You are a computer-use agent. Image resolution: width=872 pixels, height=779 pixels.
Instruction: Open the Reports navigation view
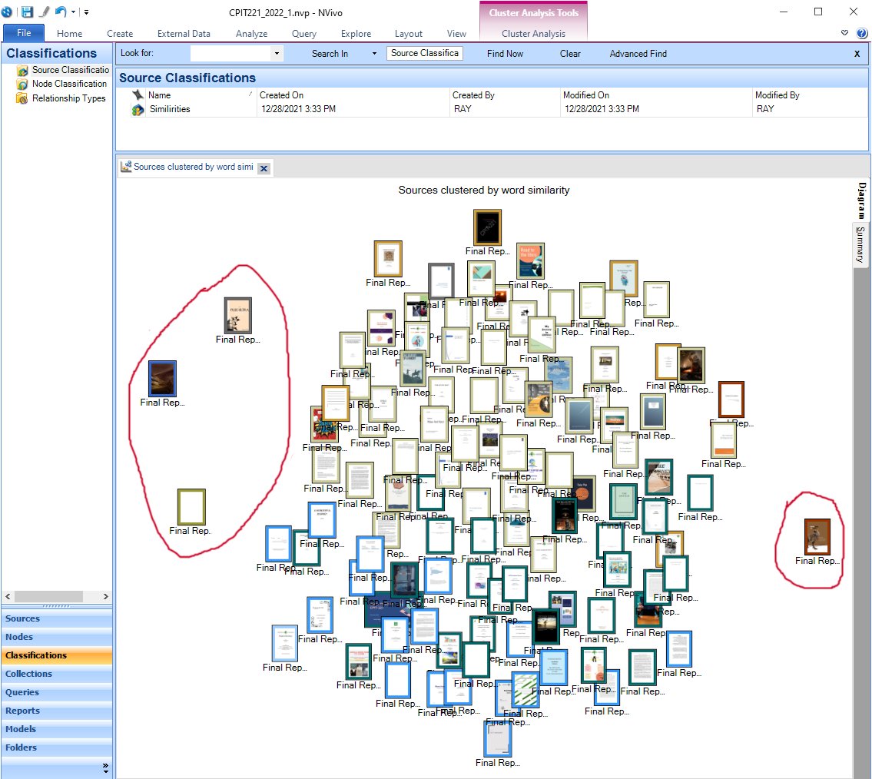(x=57, y=711)
